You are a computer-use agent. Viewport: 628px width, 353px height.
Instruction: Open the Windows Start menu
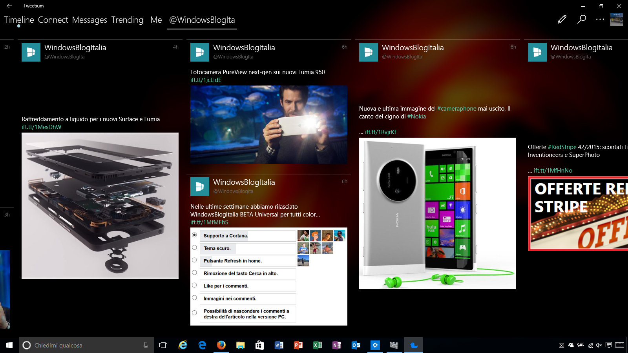pos(9,345)
